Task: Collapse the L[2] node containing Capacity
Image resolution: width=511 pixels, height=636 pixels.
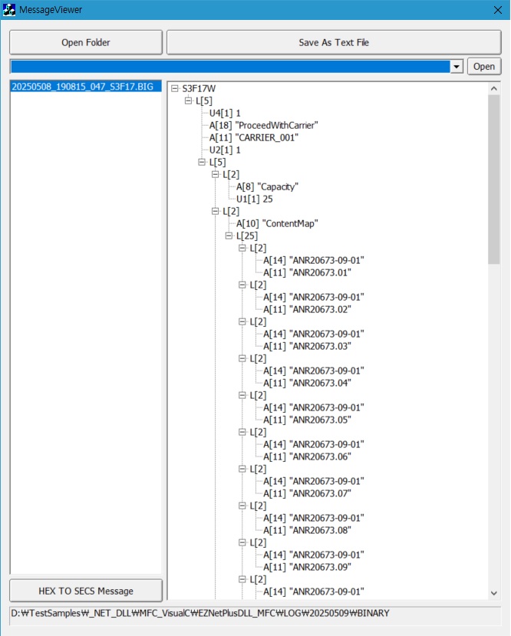Action: pyautogui.click(x=216, y=175)
